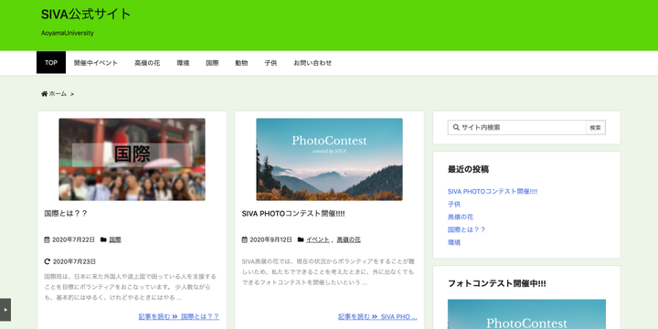Click calendar icon beside 2020年9月12日

click(244, 239)
